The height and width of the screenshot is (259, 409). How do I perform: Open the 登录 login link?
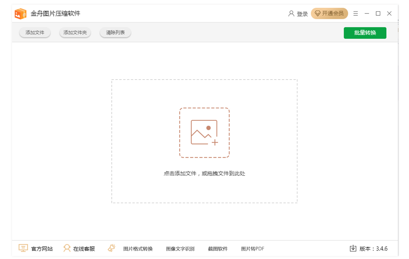[x=302, y=14]
